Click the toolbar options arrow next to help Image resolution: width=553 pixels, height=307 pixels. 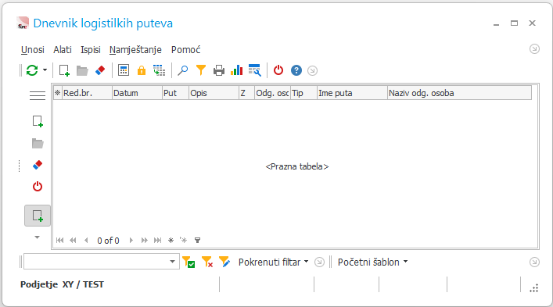click(x=312, y=71)
